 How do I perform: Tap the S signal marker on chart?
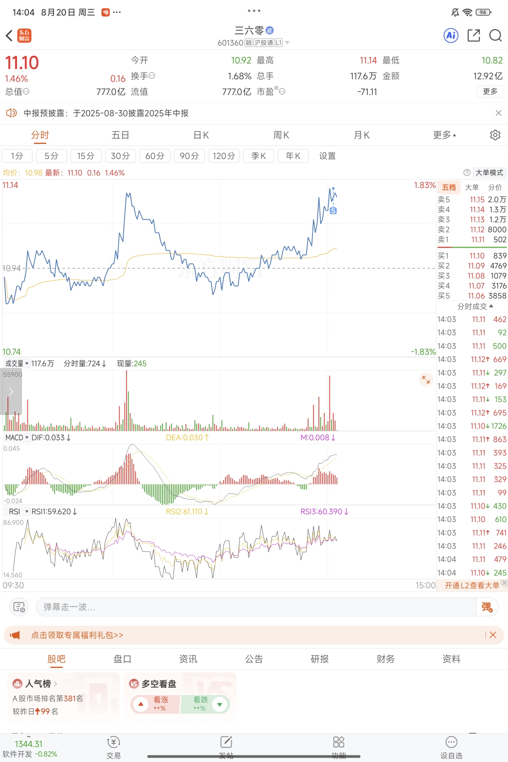333,211
